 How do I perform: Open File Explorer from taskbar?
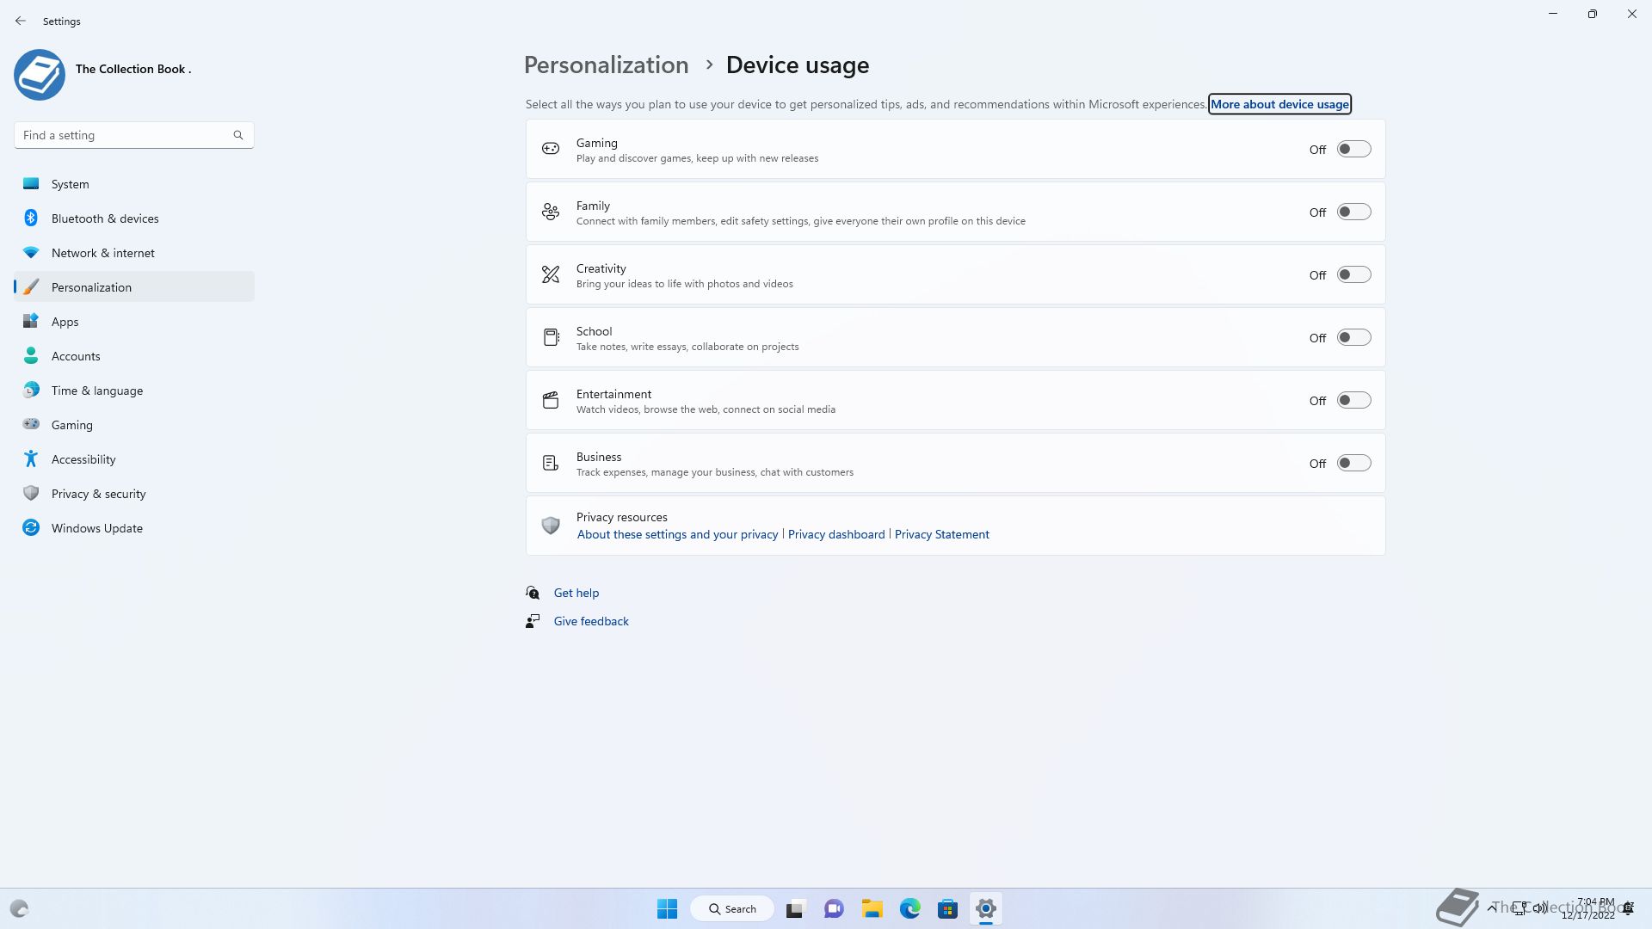click(872, 908)
